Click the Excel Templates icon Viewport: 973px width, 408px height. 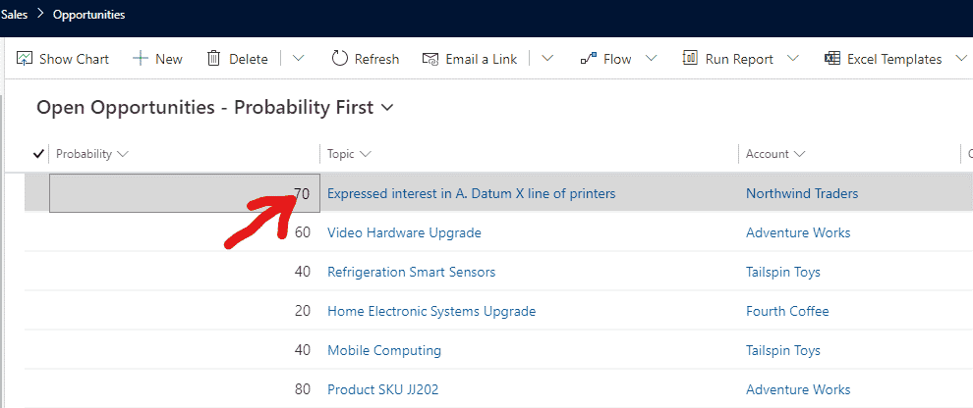(832, 59)
